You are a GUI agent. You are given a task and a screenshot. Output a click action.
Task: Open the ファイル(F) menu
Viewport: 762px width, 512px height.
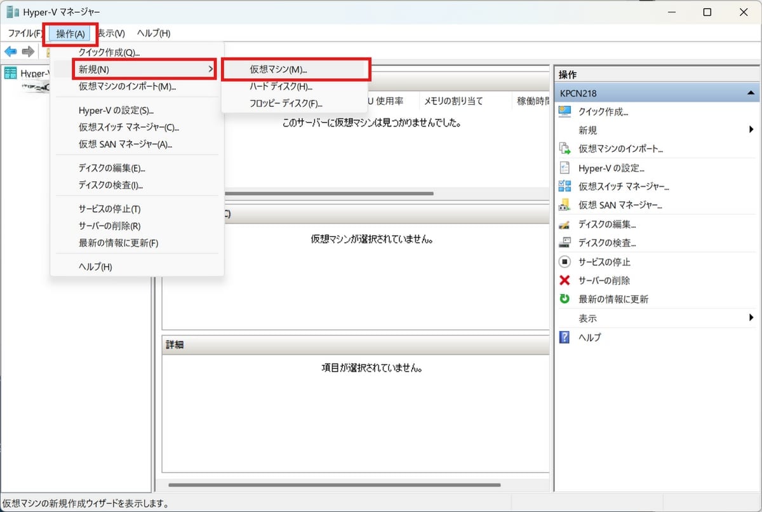click(x=25, y=33)
